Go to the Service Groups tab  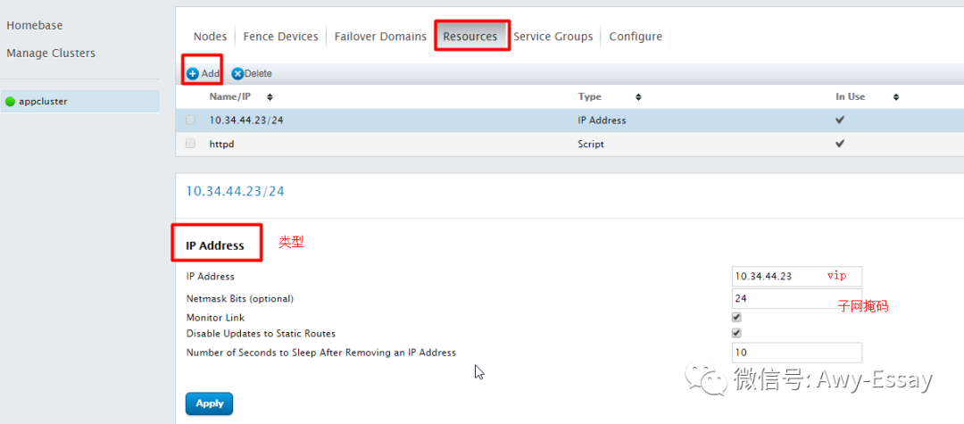point(553,37)
